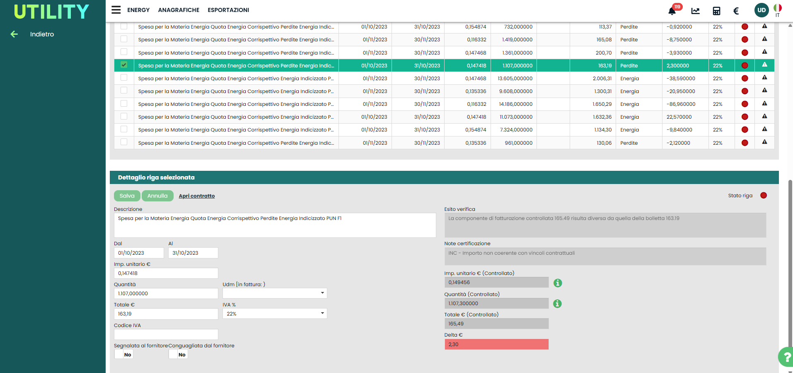
Task: Check the row with quantity 11.073,000000
Action: 124,116
